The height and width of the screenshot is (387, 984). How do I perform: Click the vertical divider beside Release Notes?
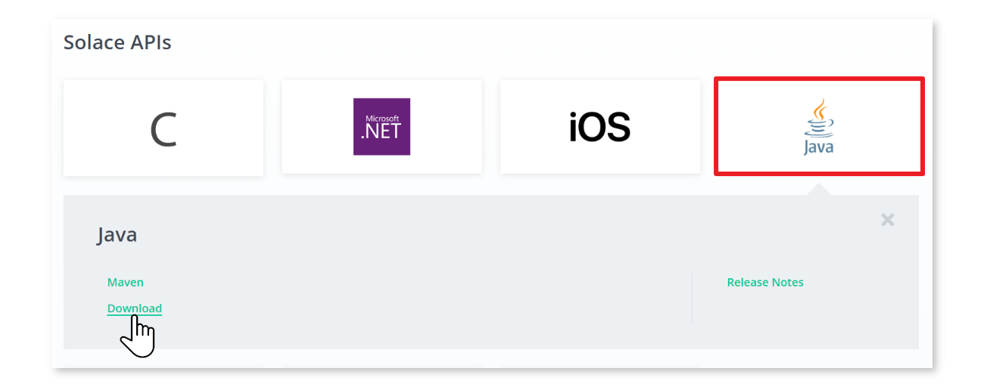(692, 299)
